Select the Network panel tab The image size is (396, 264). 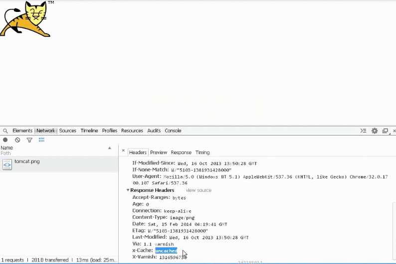[46, 131]
